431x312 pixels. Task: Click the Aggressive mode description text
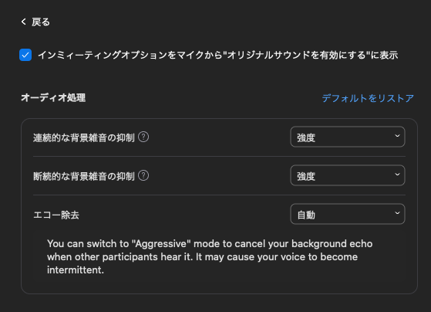[x=210, y=256]
